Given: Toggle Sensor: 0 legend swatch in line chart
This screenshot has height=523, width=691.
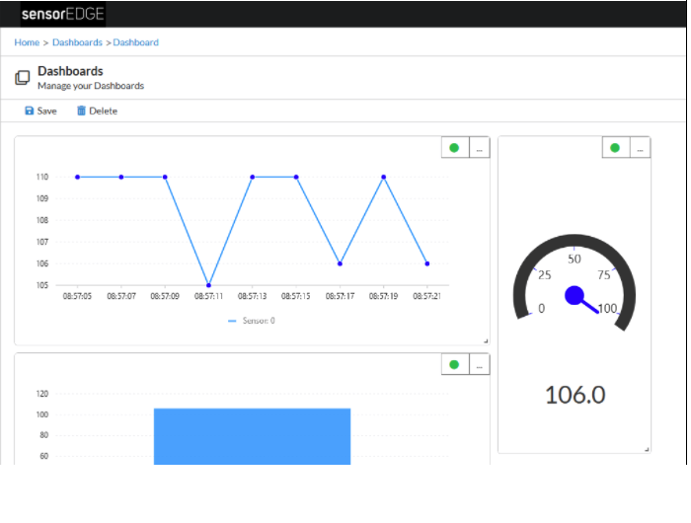Looking at the screenshot, I should tap(233, 321).
